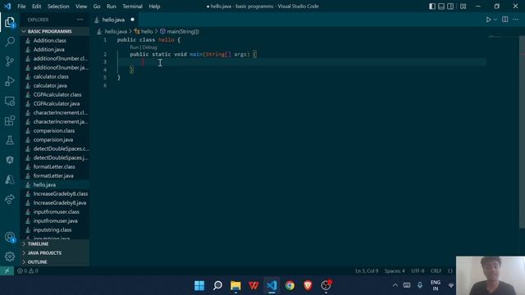Open the Accounts menu icon
Viewport: 525px width, 295px height.
10,237
